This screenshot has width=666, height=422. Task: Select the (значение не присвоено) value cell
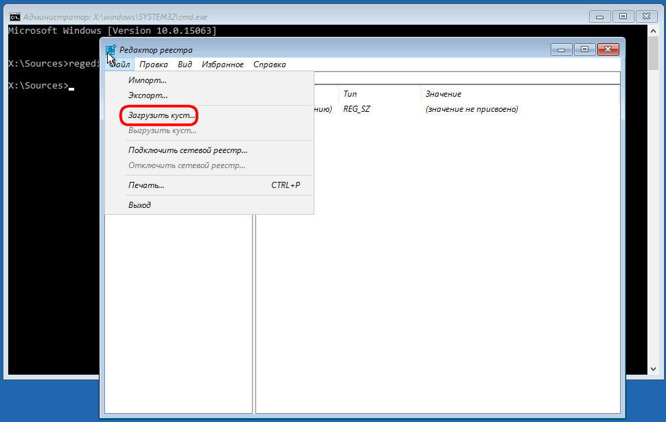(472, 109)
